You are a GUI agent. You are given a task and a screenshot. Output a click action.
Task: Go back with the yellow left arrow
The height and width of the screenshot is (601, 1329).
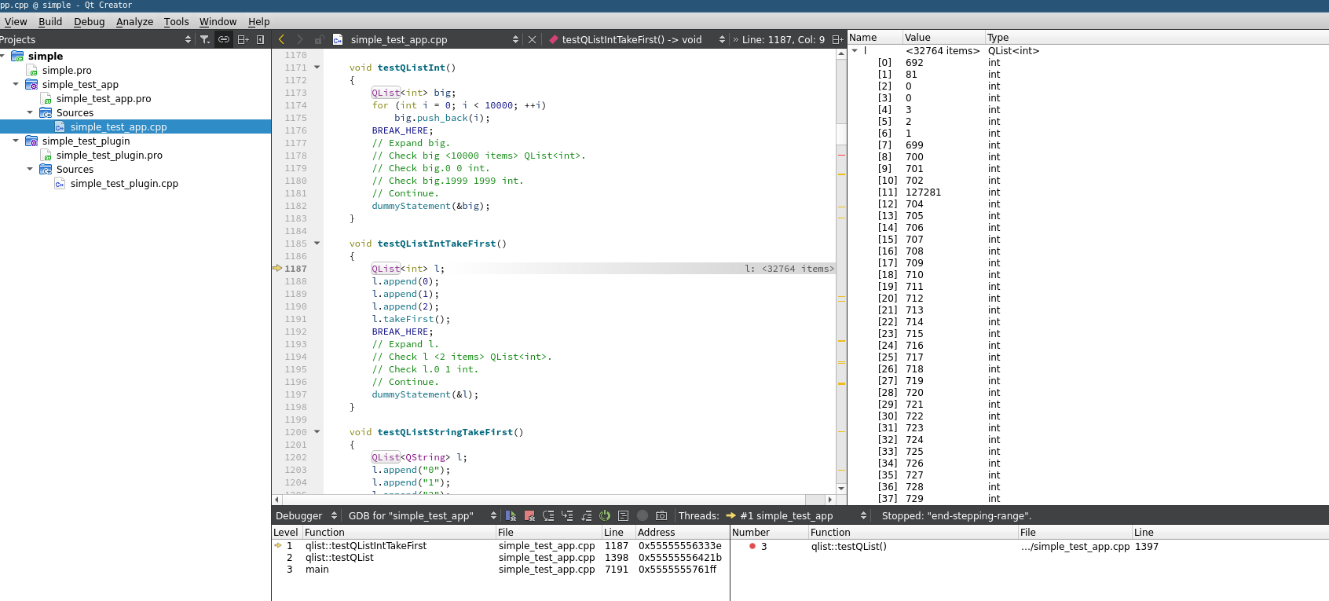click(281, 39)
